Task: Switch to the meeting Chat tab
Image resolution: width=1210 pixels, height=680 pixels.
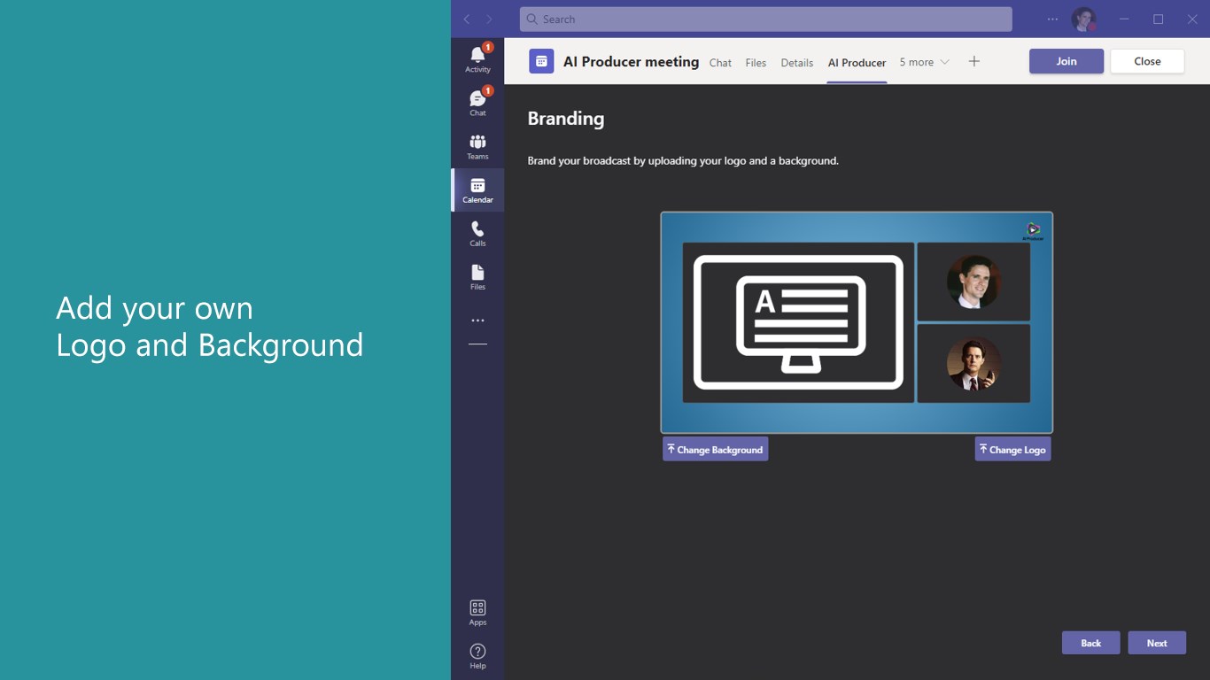Action: tap(720, 63)
